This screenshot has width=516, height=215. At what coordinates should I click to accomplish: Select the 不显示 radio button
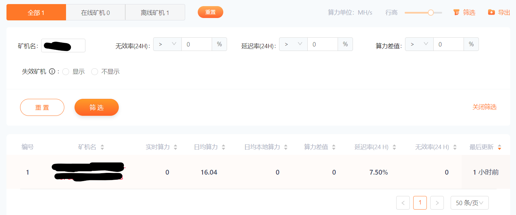95,72
